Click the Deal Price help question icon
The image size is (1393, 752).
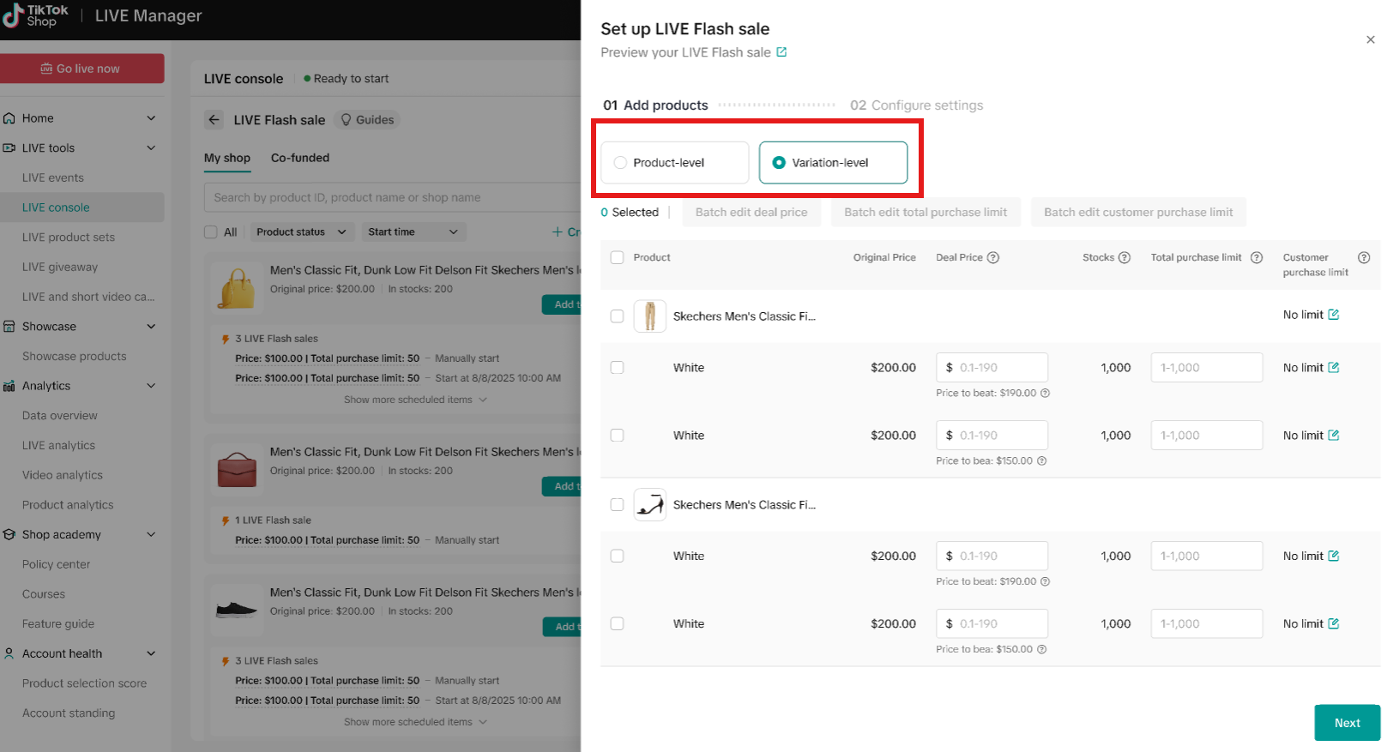993,257
